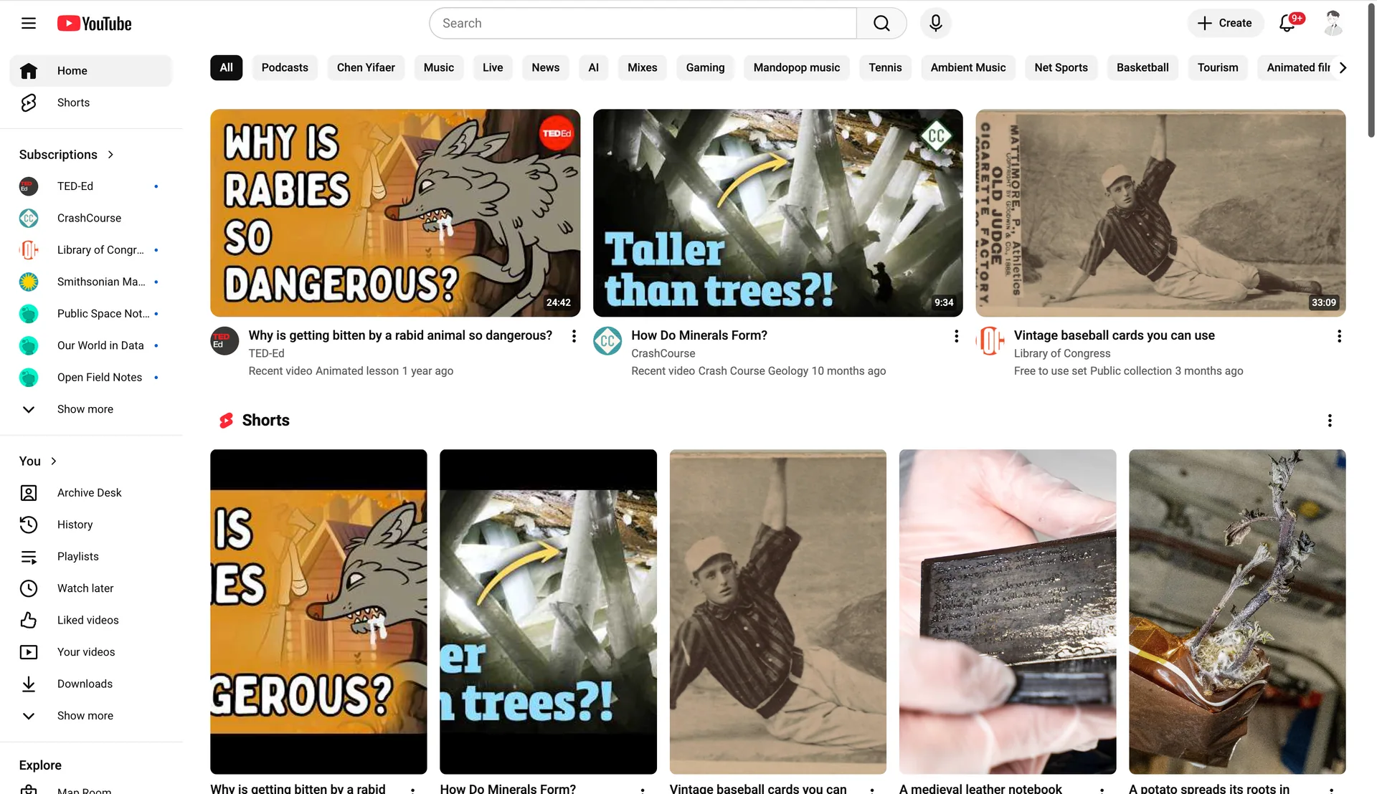This screenshot has width=1377, height=794.
Task: Select the Ambient Music chip
Action: [968, 67]
